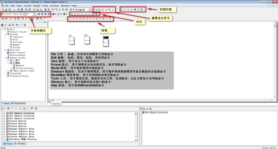Click green check beside Set Object Location advisory
The height and width of the screenshot is (149, 278).
143,112
